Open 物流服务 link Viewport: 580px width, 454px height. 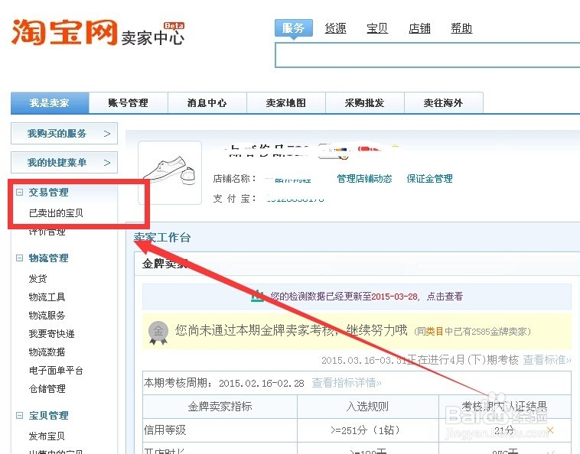47,316
